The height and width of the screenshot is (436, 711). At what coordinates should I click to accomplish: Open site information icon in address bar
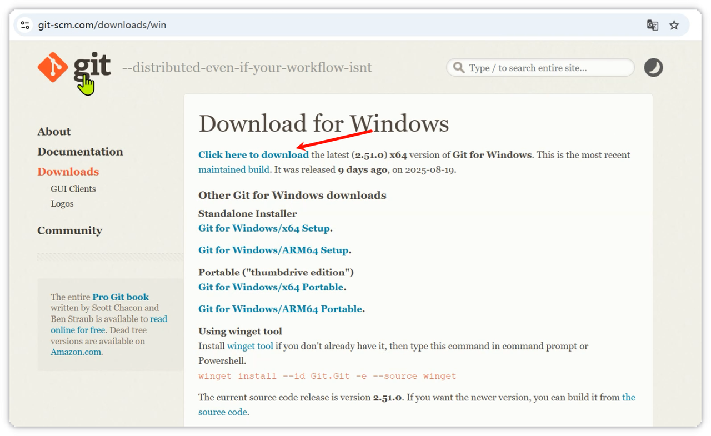coord(25,25)
